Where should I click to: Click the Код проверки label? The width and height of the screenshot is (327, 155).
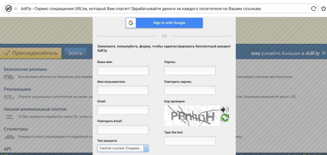175,101
